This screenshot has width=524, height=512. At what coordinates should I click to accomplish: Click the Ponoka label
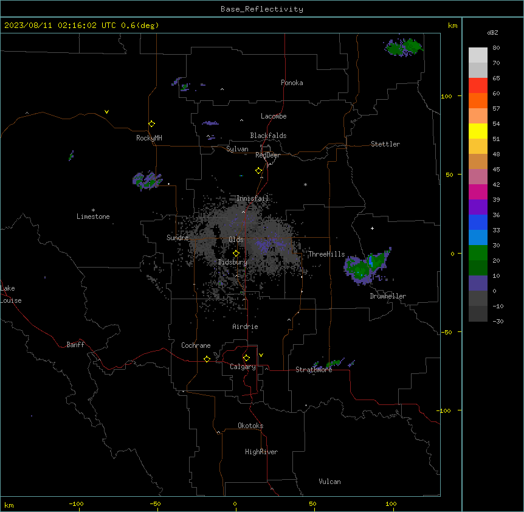292,83
